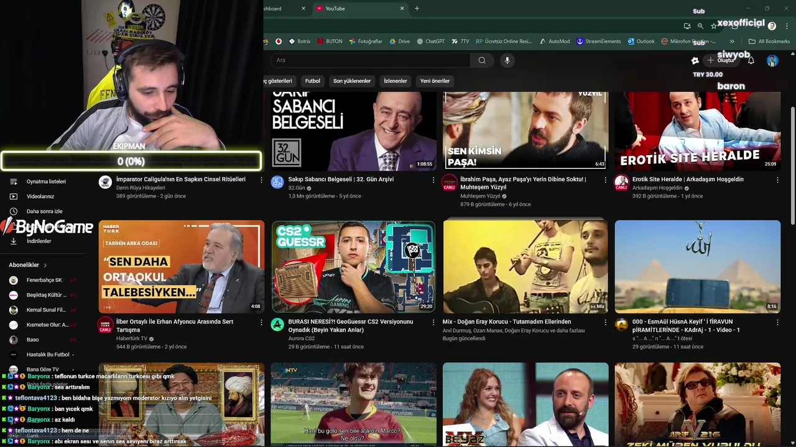Open Aurora CS2 channel avatar
Image resolution: width=796 pixels, height=447 pixels.
coord(277,325)
